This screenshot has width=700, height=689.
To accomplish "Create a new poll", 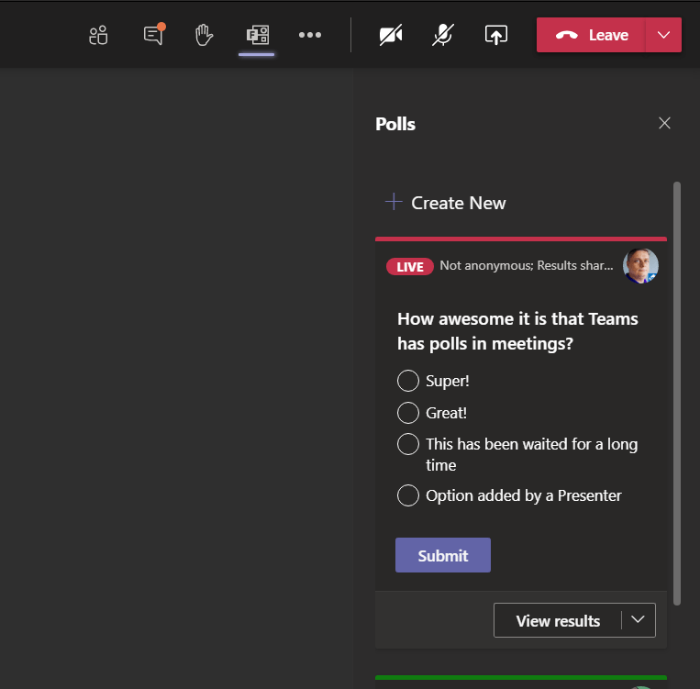I will tap(446, 203).
